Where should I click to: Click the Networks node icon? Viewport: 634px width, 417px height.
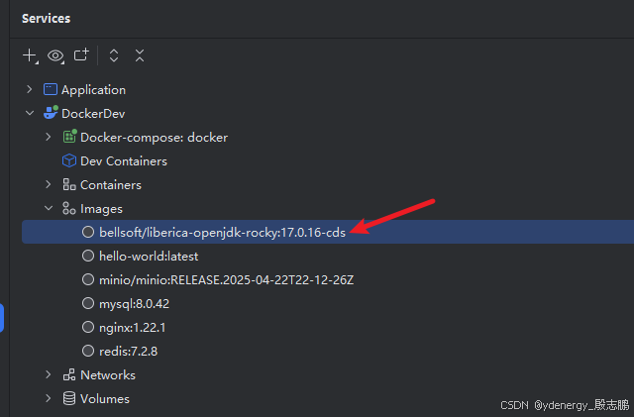pyautogui.click(x=69, y=374)
